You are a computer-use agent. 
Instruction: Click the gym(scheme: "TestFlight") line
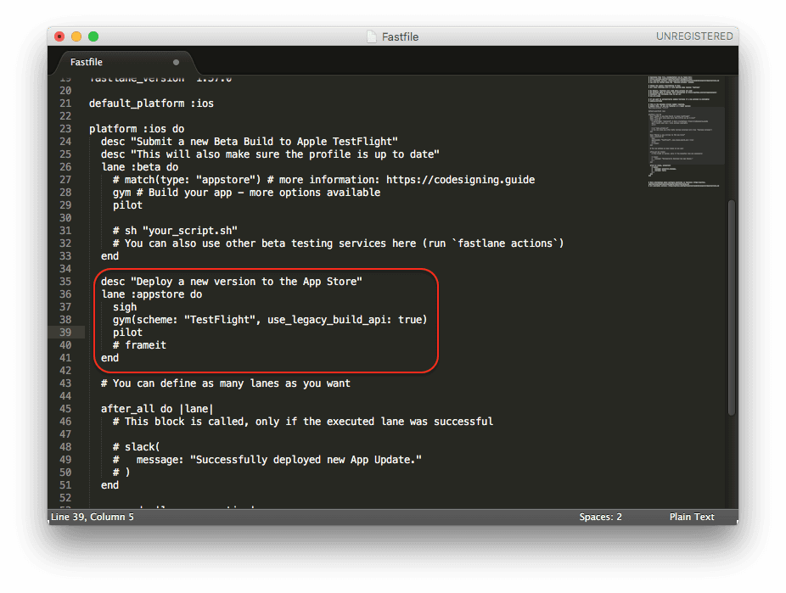pos(269,320)
